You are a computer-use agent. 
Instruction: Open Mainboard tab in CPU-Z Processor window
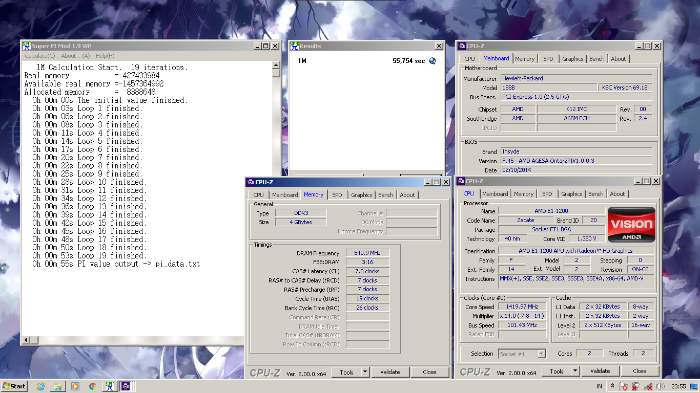pos(495,194)
